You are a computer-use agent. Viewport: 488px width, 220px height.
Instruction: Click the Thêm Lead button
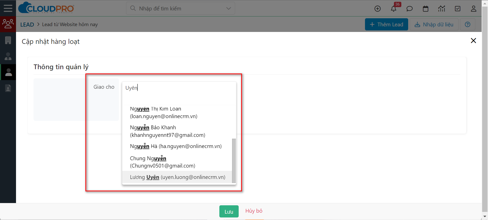[386, 24]
